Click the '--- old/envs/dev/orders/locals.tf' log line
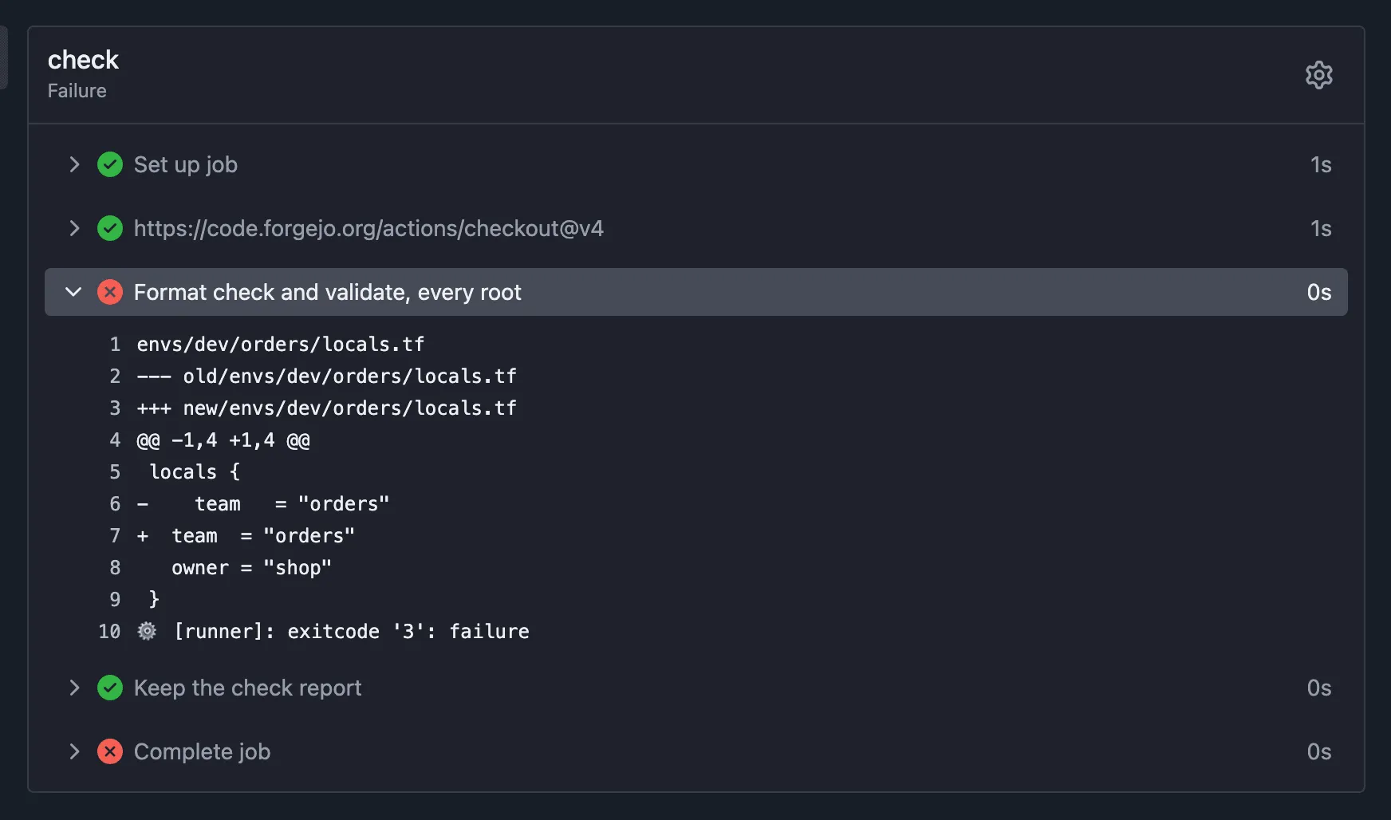Image resolution: width=1391 pixels, height=820 pixels. click(x=327, y=376)
